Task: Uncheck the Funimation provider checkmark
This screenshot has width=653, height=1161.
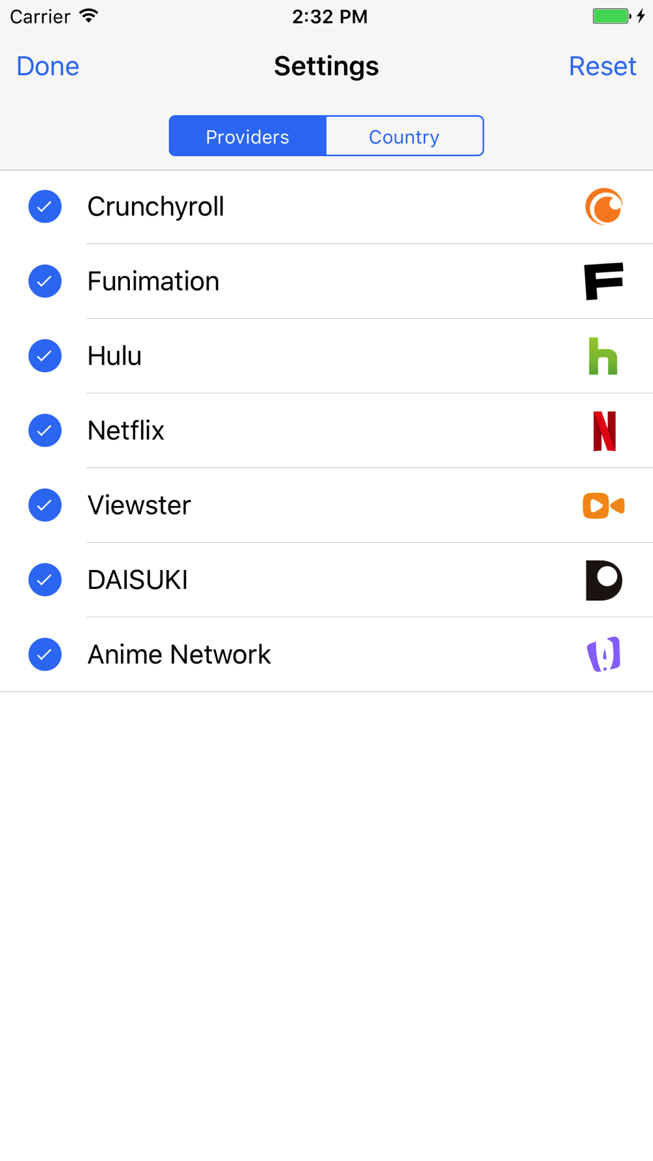Action: pyautogui.click(x=45, y=281)
